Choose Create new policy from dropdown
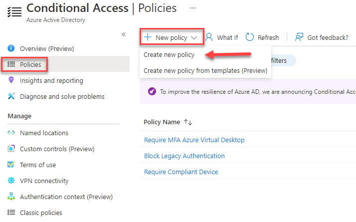The image size is (356, 222). [x=169, y=55]
